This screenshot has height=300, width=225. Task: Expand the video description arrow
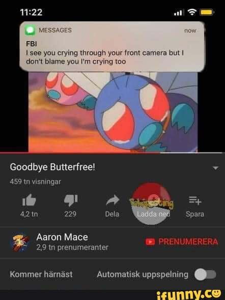216,168
